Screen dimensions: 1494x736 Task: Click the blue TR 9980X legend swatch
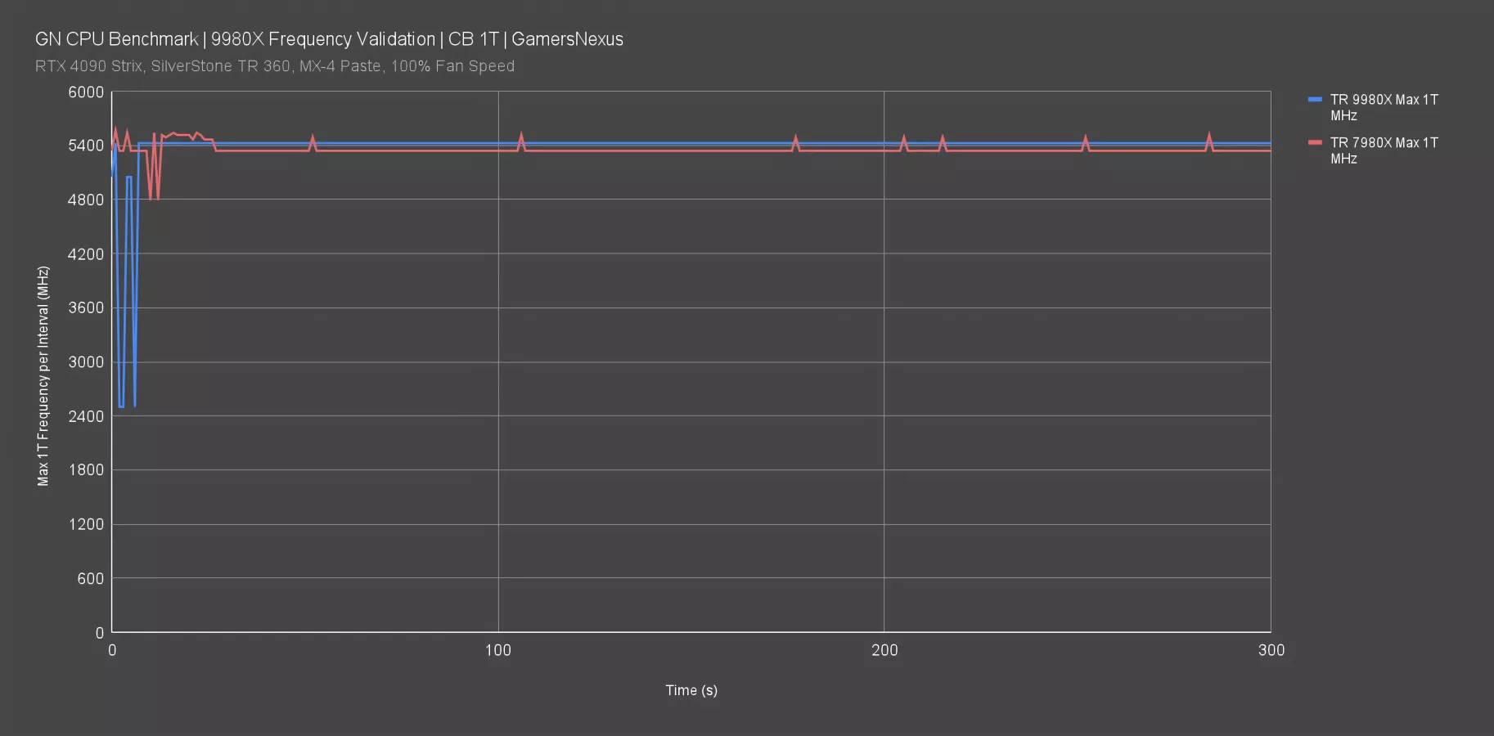pyautogui.click(x=1315, y=100)
